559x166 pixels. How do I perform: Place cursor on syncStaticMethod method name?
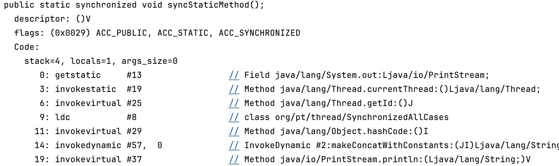(209, 5)
